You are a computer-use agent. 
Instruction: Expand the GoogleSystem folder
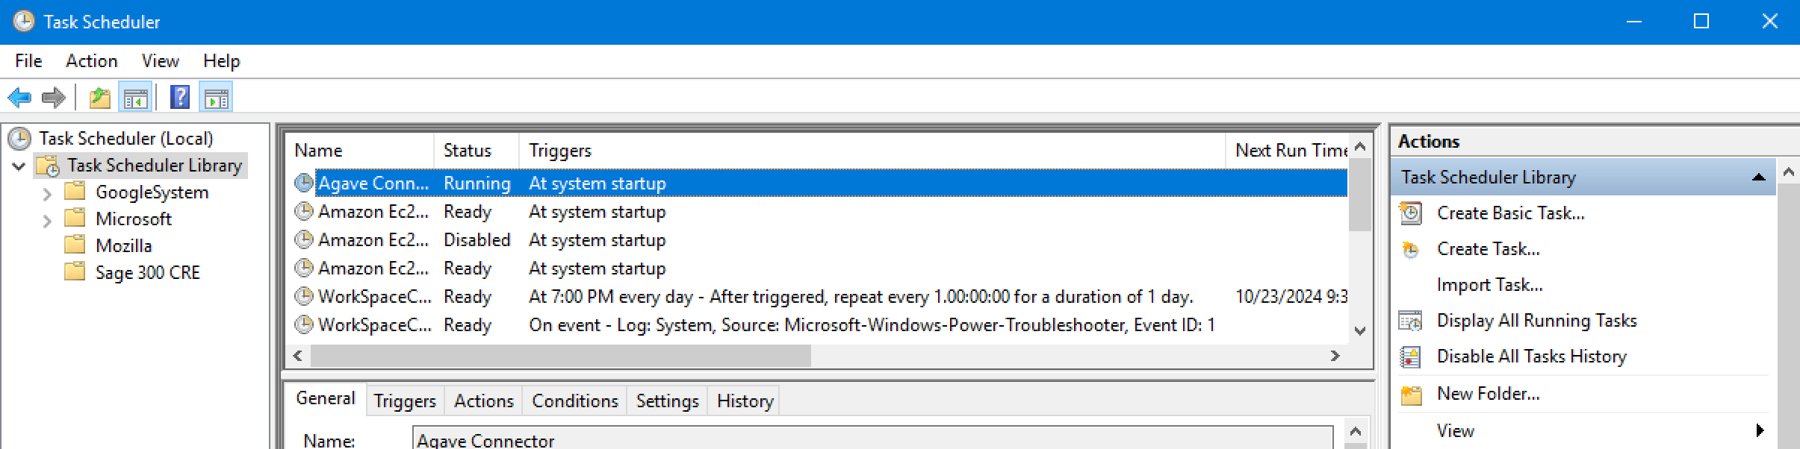pyautogui.click(x=48, y=194)
